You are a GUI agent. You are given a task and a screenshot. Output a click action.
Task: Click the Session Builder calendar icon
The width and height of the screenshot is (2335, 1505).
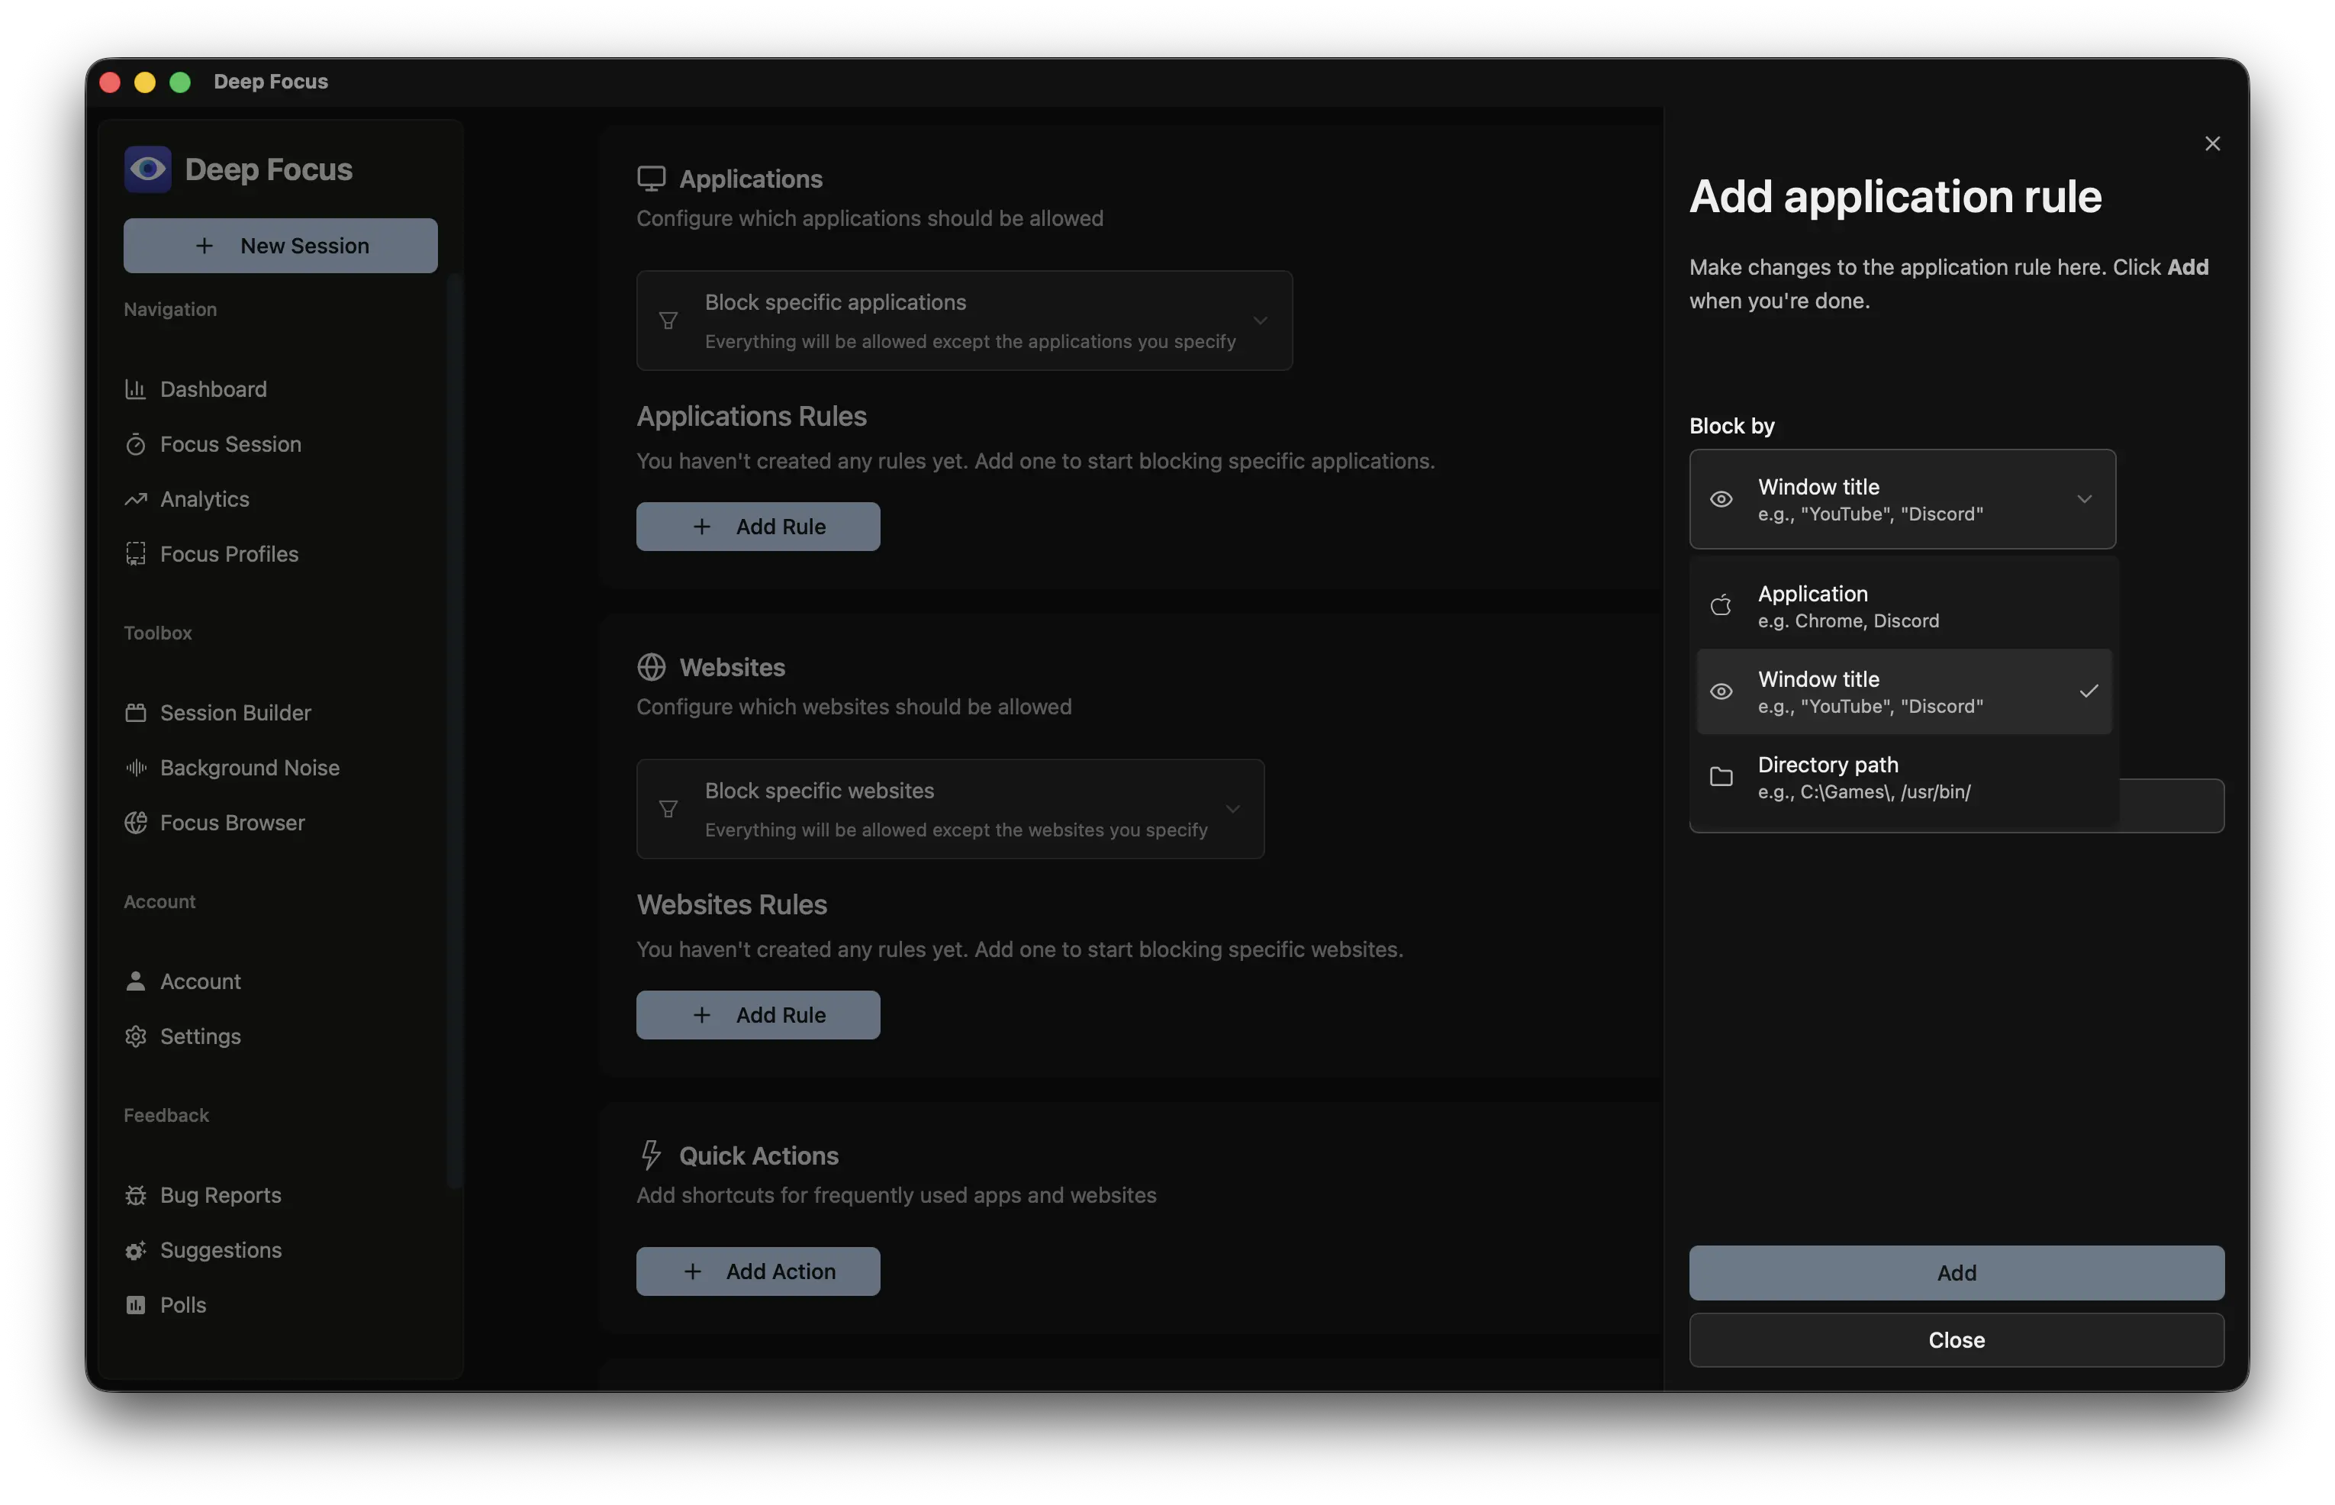coord(135,712)
